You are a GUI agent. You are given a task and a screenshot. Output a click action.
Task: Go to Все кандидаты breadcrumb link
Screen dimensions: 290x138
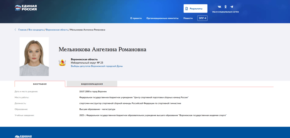coord(36,30)
